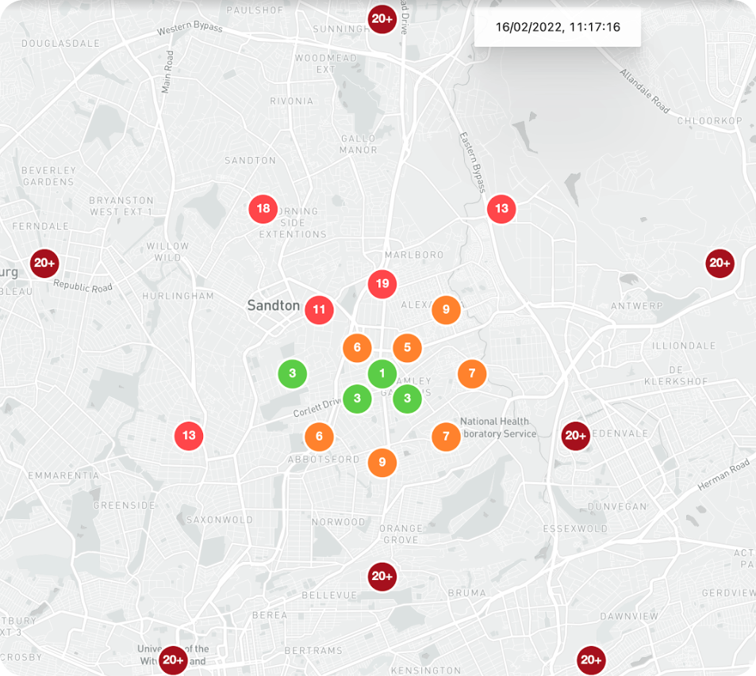Select the orange 7 marker by National Health

[x=446, y=436]
